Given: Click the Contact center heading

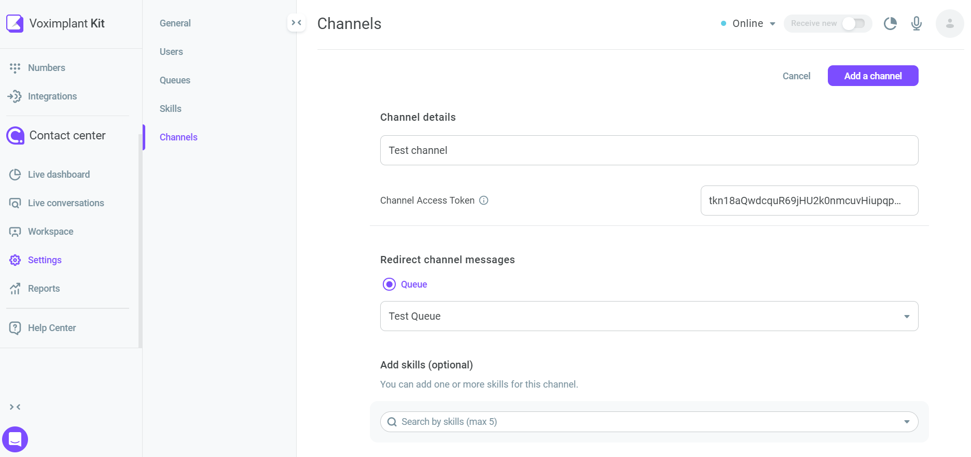Looking at the screenshot, I should 67,136.
